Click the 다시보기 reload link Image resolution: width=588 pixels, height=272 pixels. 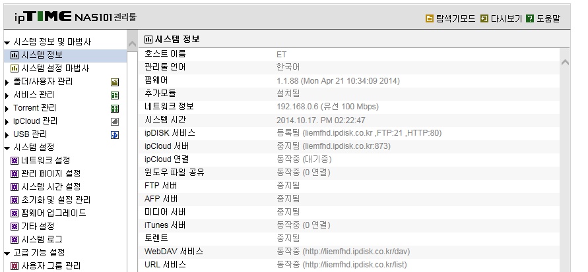point(506,18)
